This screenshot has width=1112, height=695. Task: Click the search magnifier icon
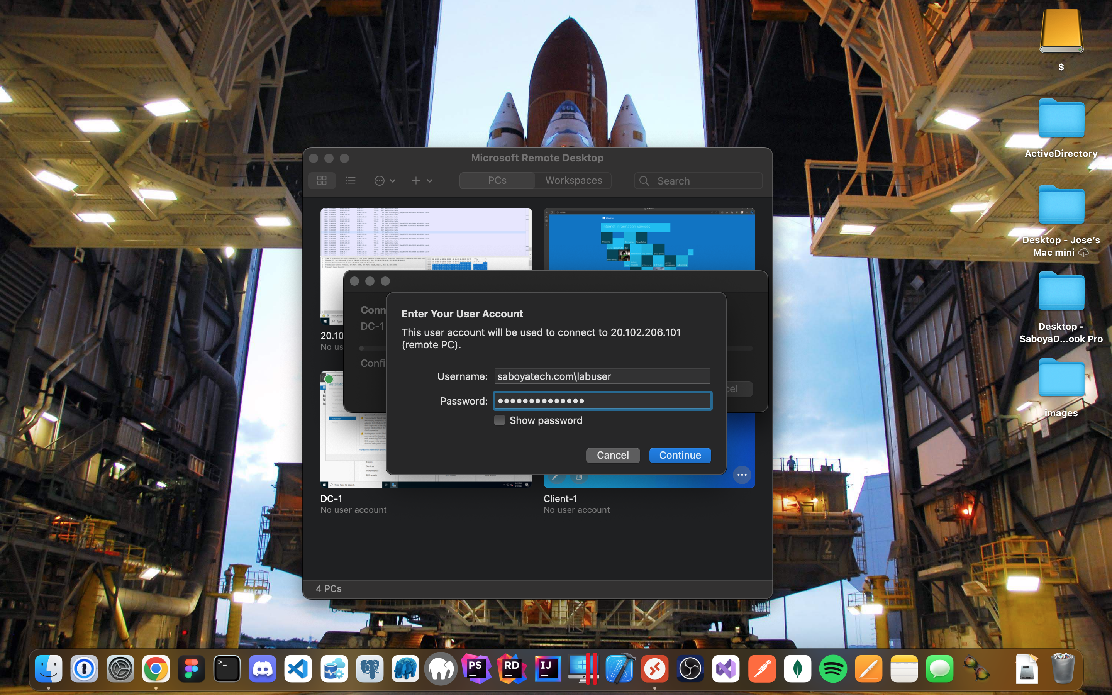[644, 181]
